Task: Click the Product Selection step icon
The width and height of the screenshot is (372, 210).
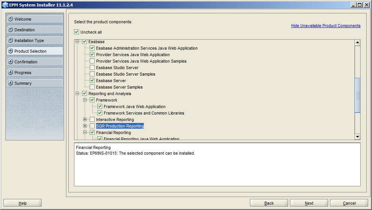Action: (x=10, y=51)
